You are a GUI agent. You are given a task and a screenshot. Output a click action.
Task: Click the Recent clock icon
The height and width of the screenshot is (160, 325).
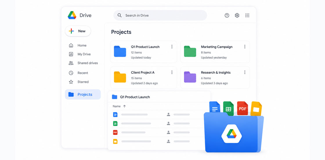71,73
